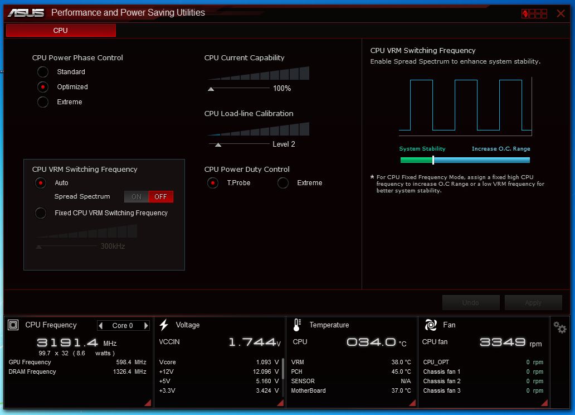The image size is (575, 415).
Task: Turn Spread Spectrum ON
Action: (x=137, y=196)
